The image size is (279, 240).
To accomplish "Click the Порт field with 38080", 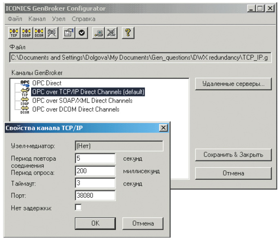I will [95, 196].
